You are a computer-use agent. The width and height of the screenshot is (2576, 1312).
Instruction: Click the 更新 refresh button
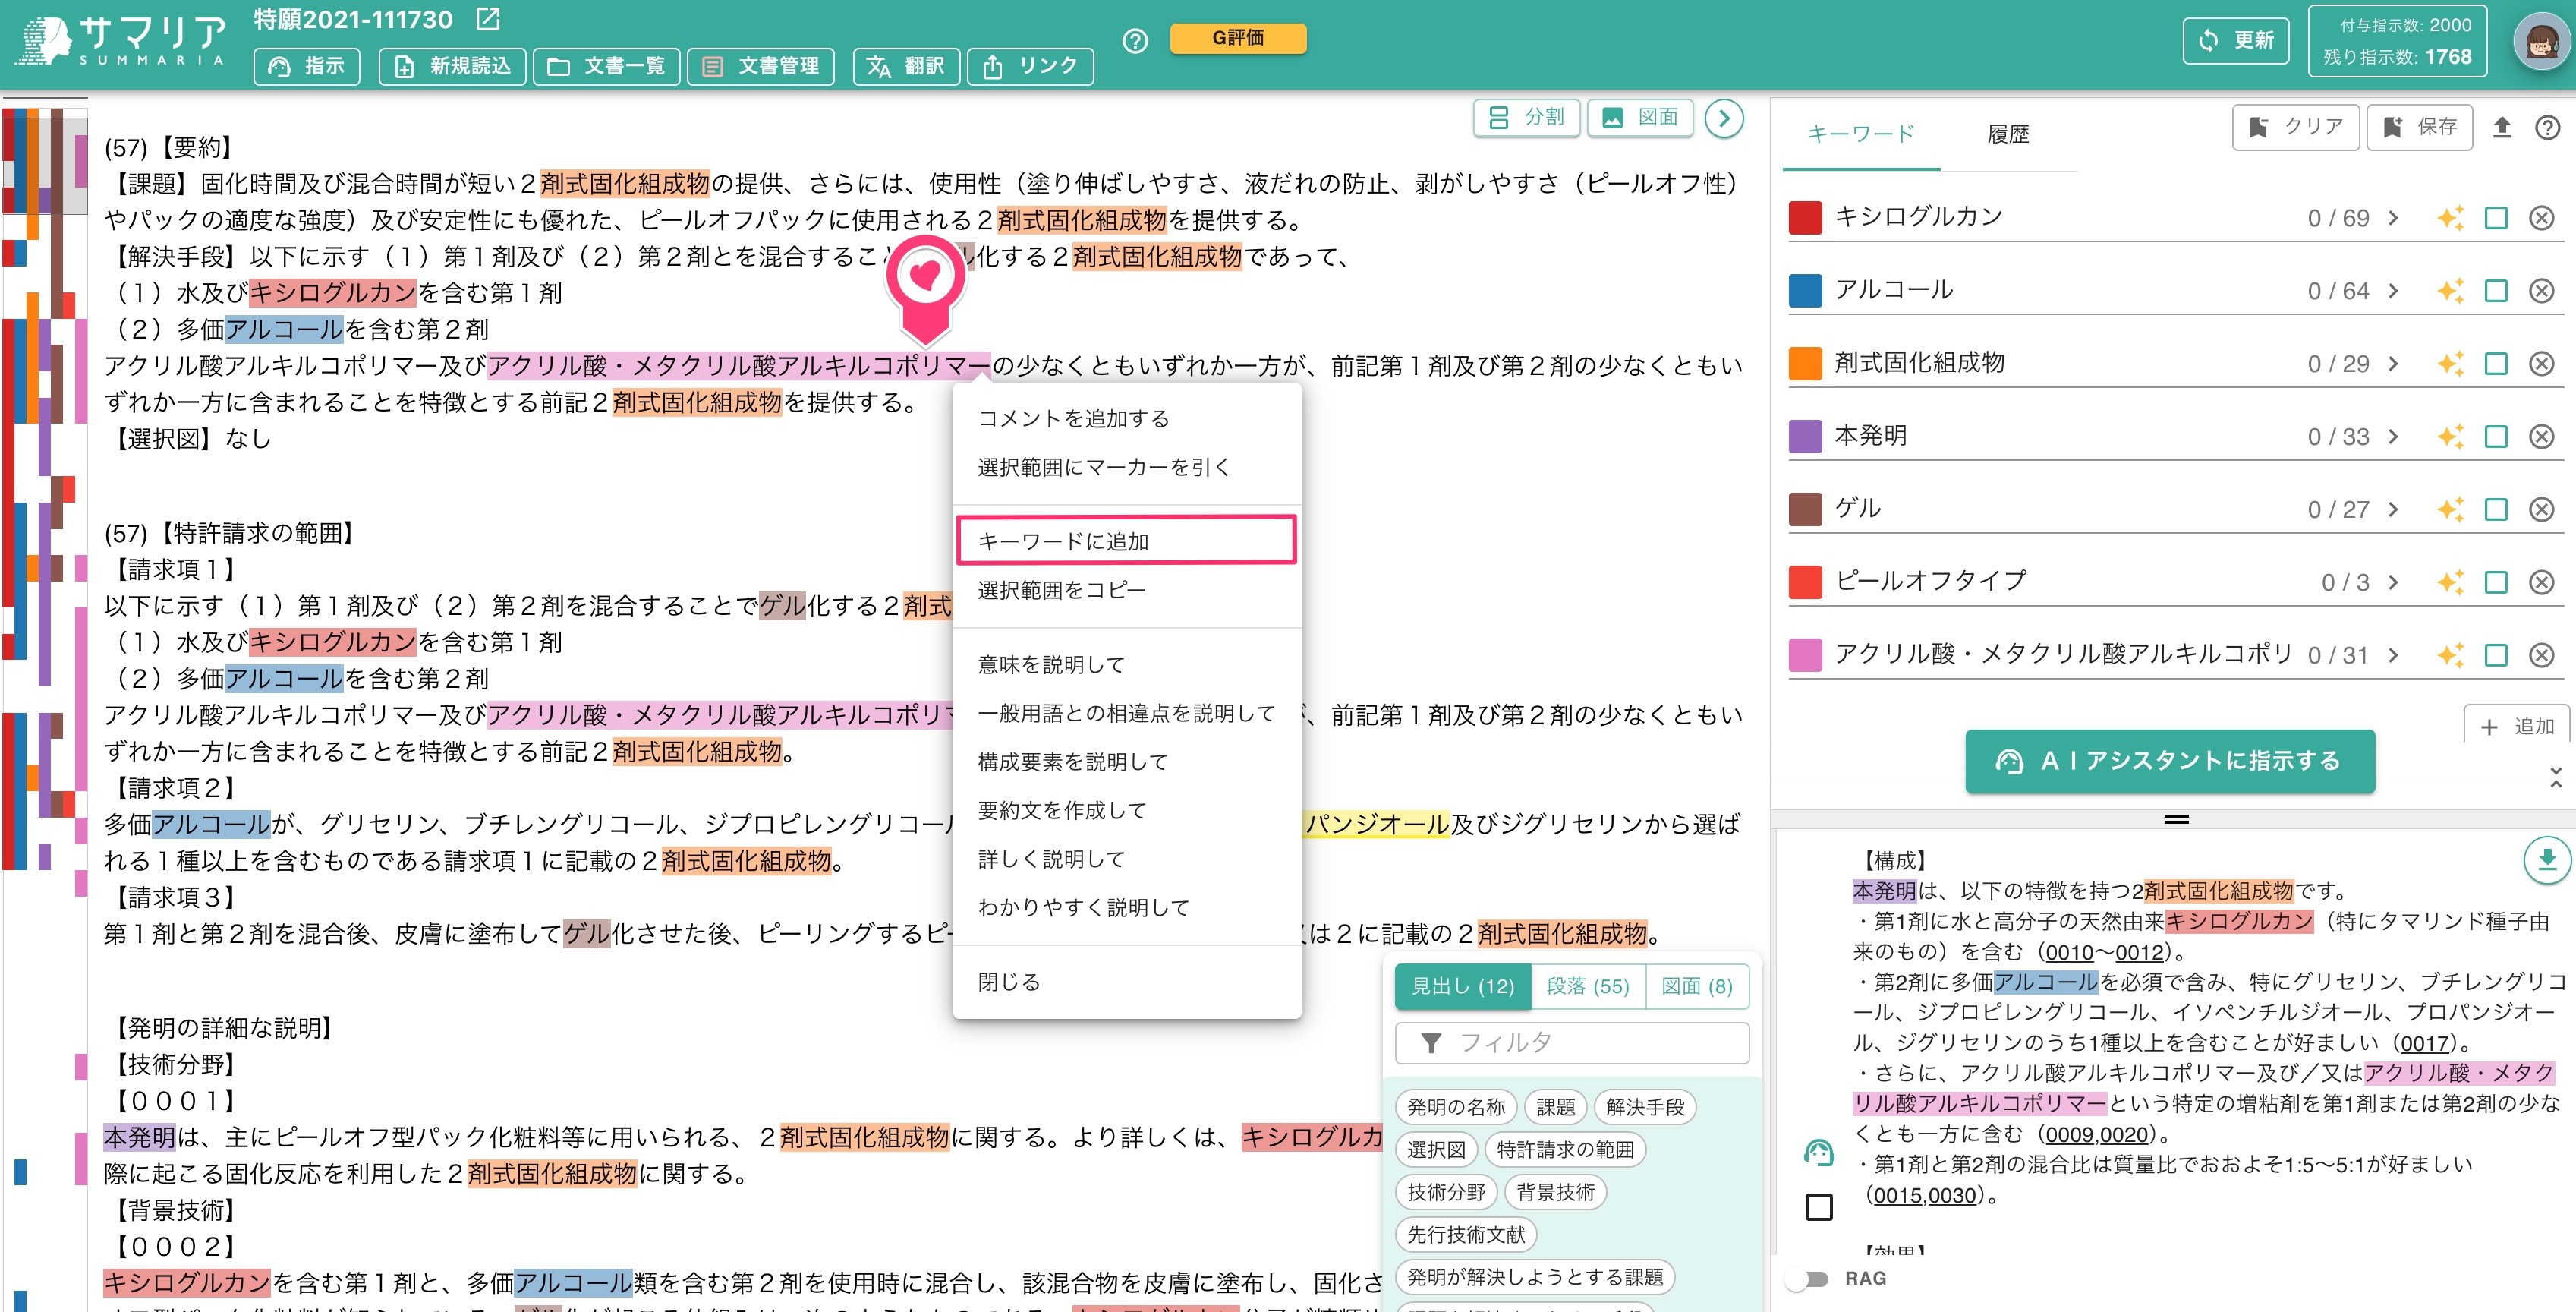(x=2236, y=41)
